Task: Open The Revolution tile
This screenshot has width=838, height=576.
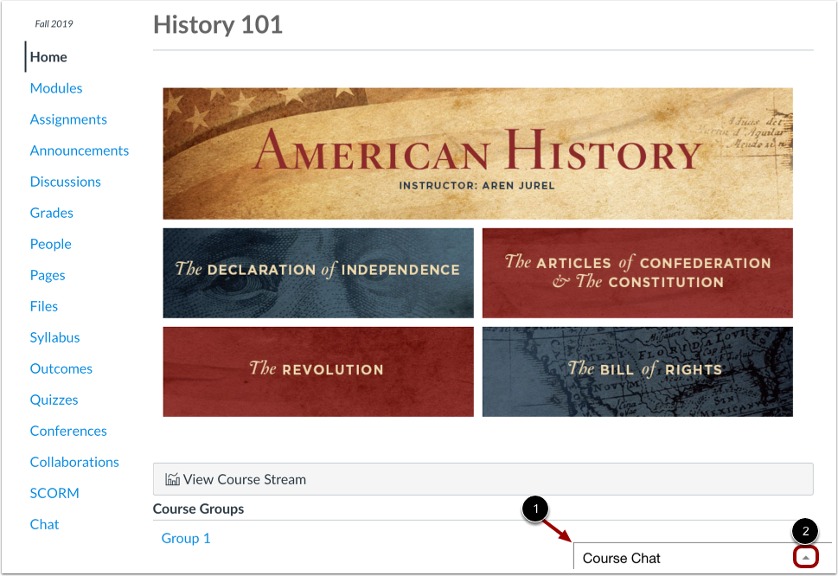Action: (318, 372)
